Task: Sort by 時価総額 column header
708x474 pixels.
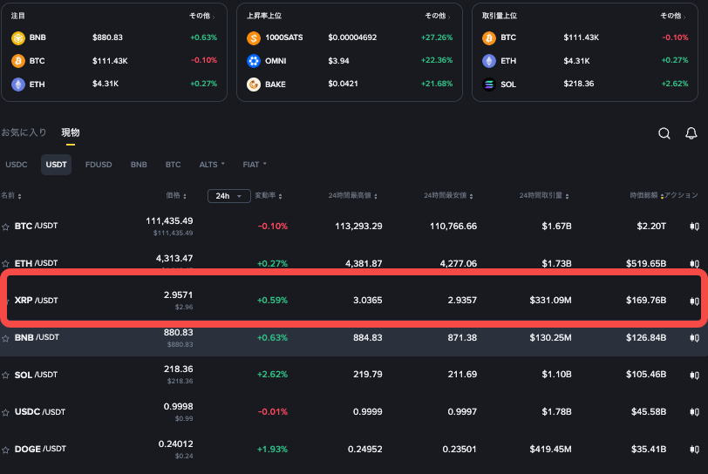Action: [x=646, y=196]
